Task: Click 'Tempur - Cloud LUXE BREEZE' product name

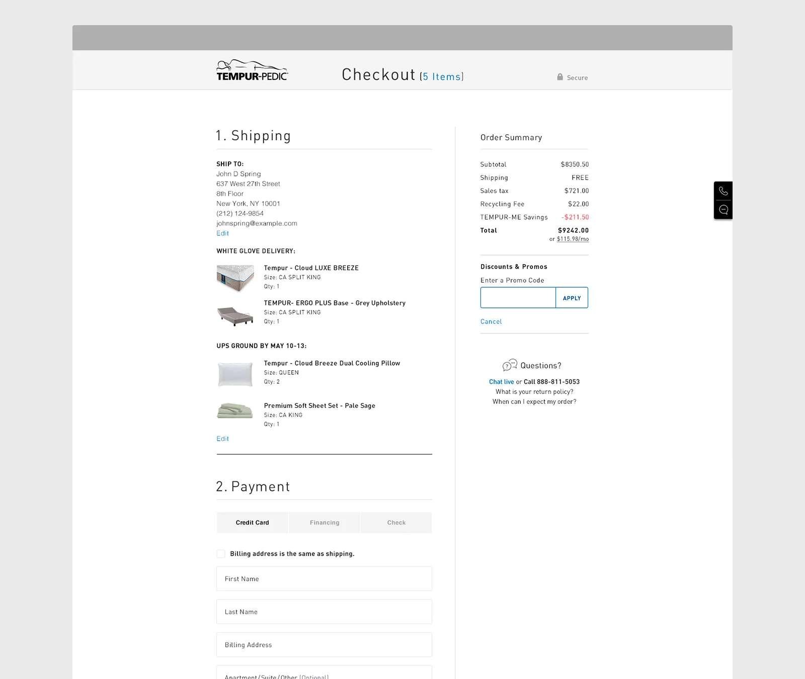Action: click(311, 268)
